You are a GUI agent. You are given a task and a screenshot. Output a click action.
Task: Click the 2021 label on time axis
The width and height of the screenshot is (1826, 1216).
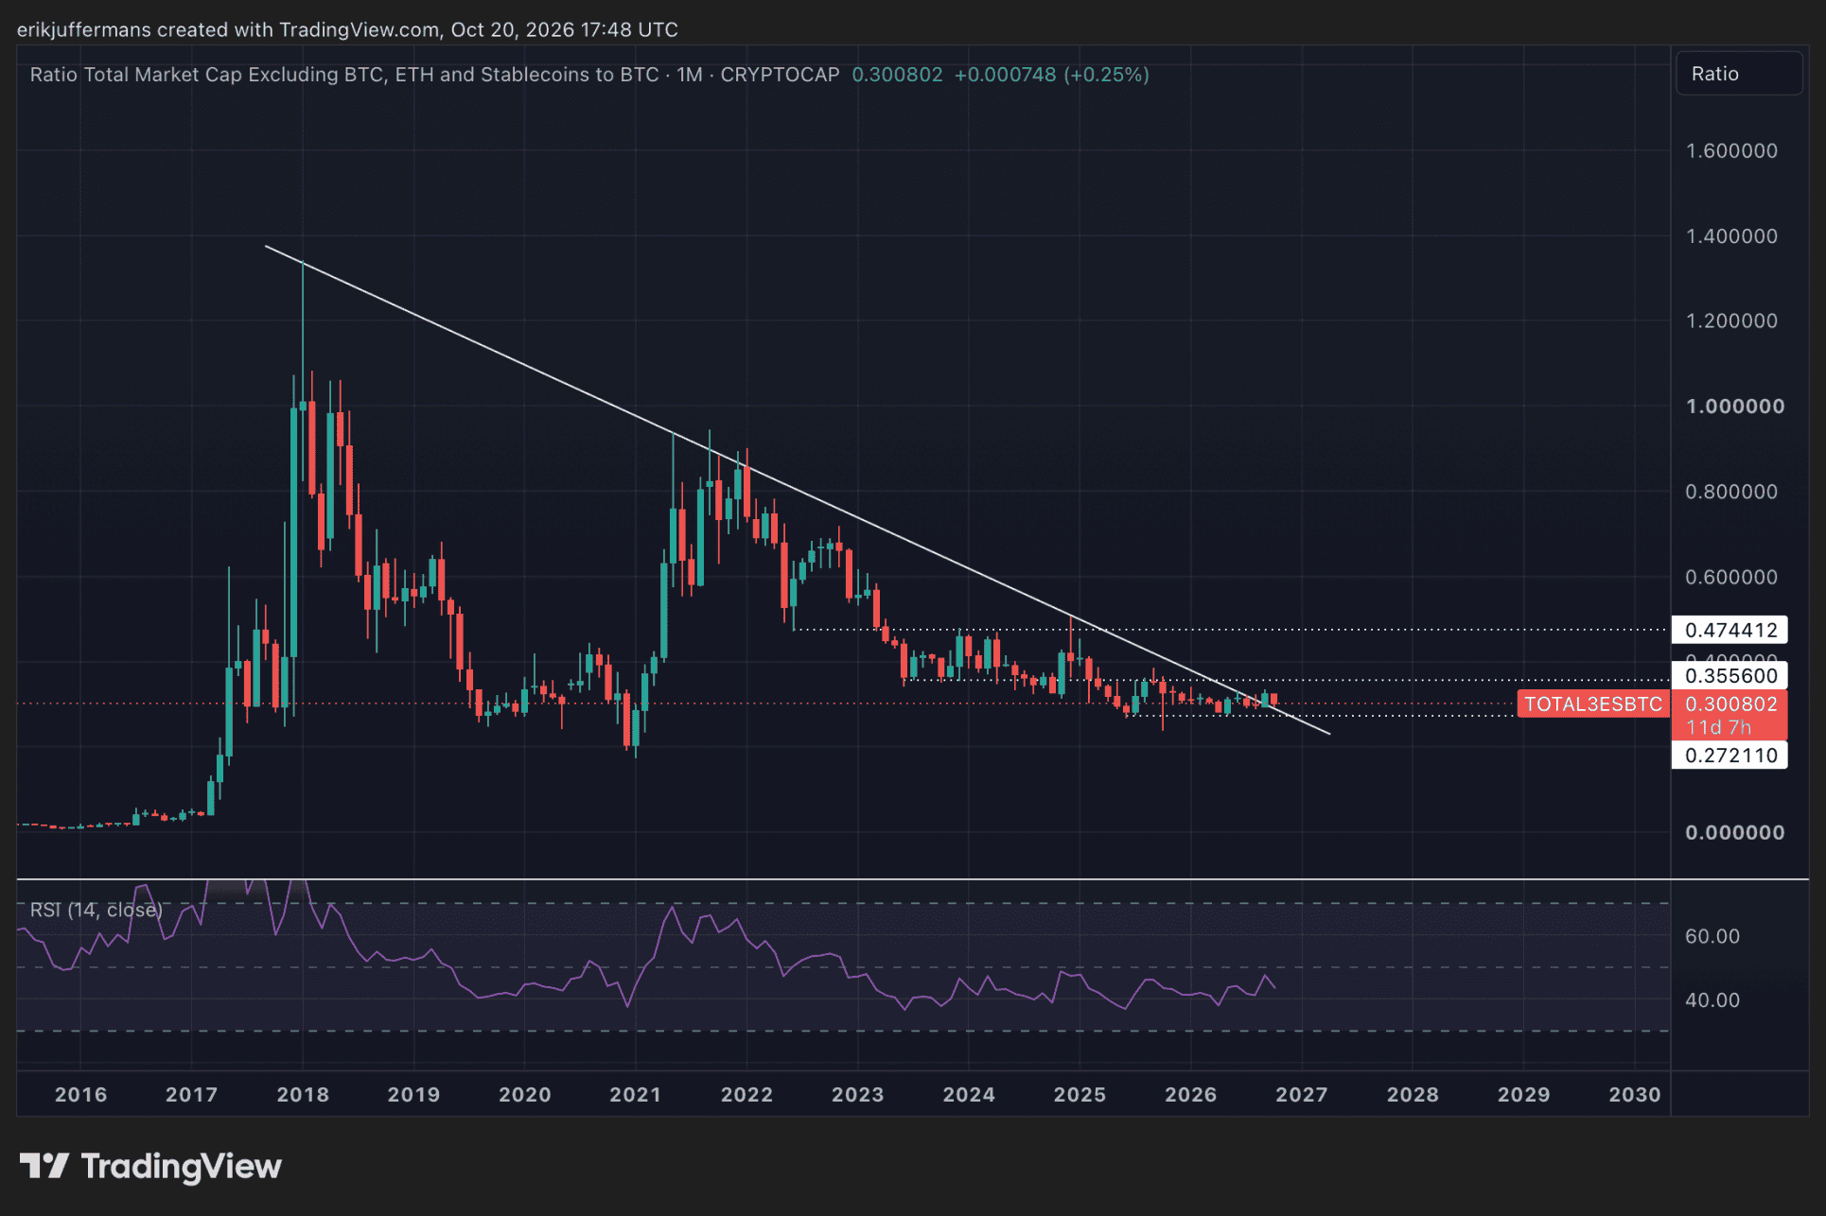(636, 1095)
